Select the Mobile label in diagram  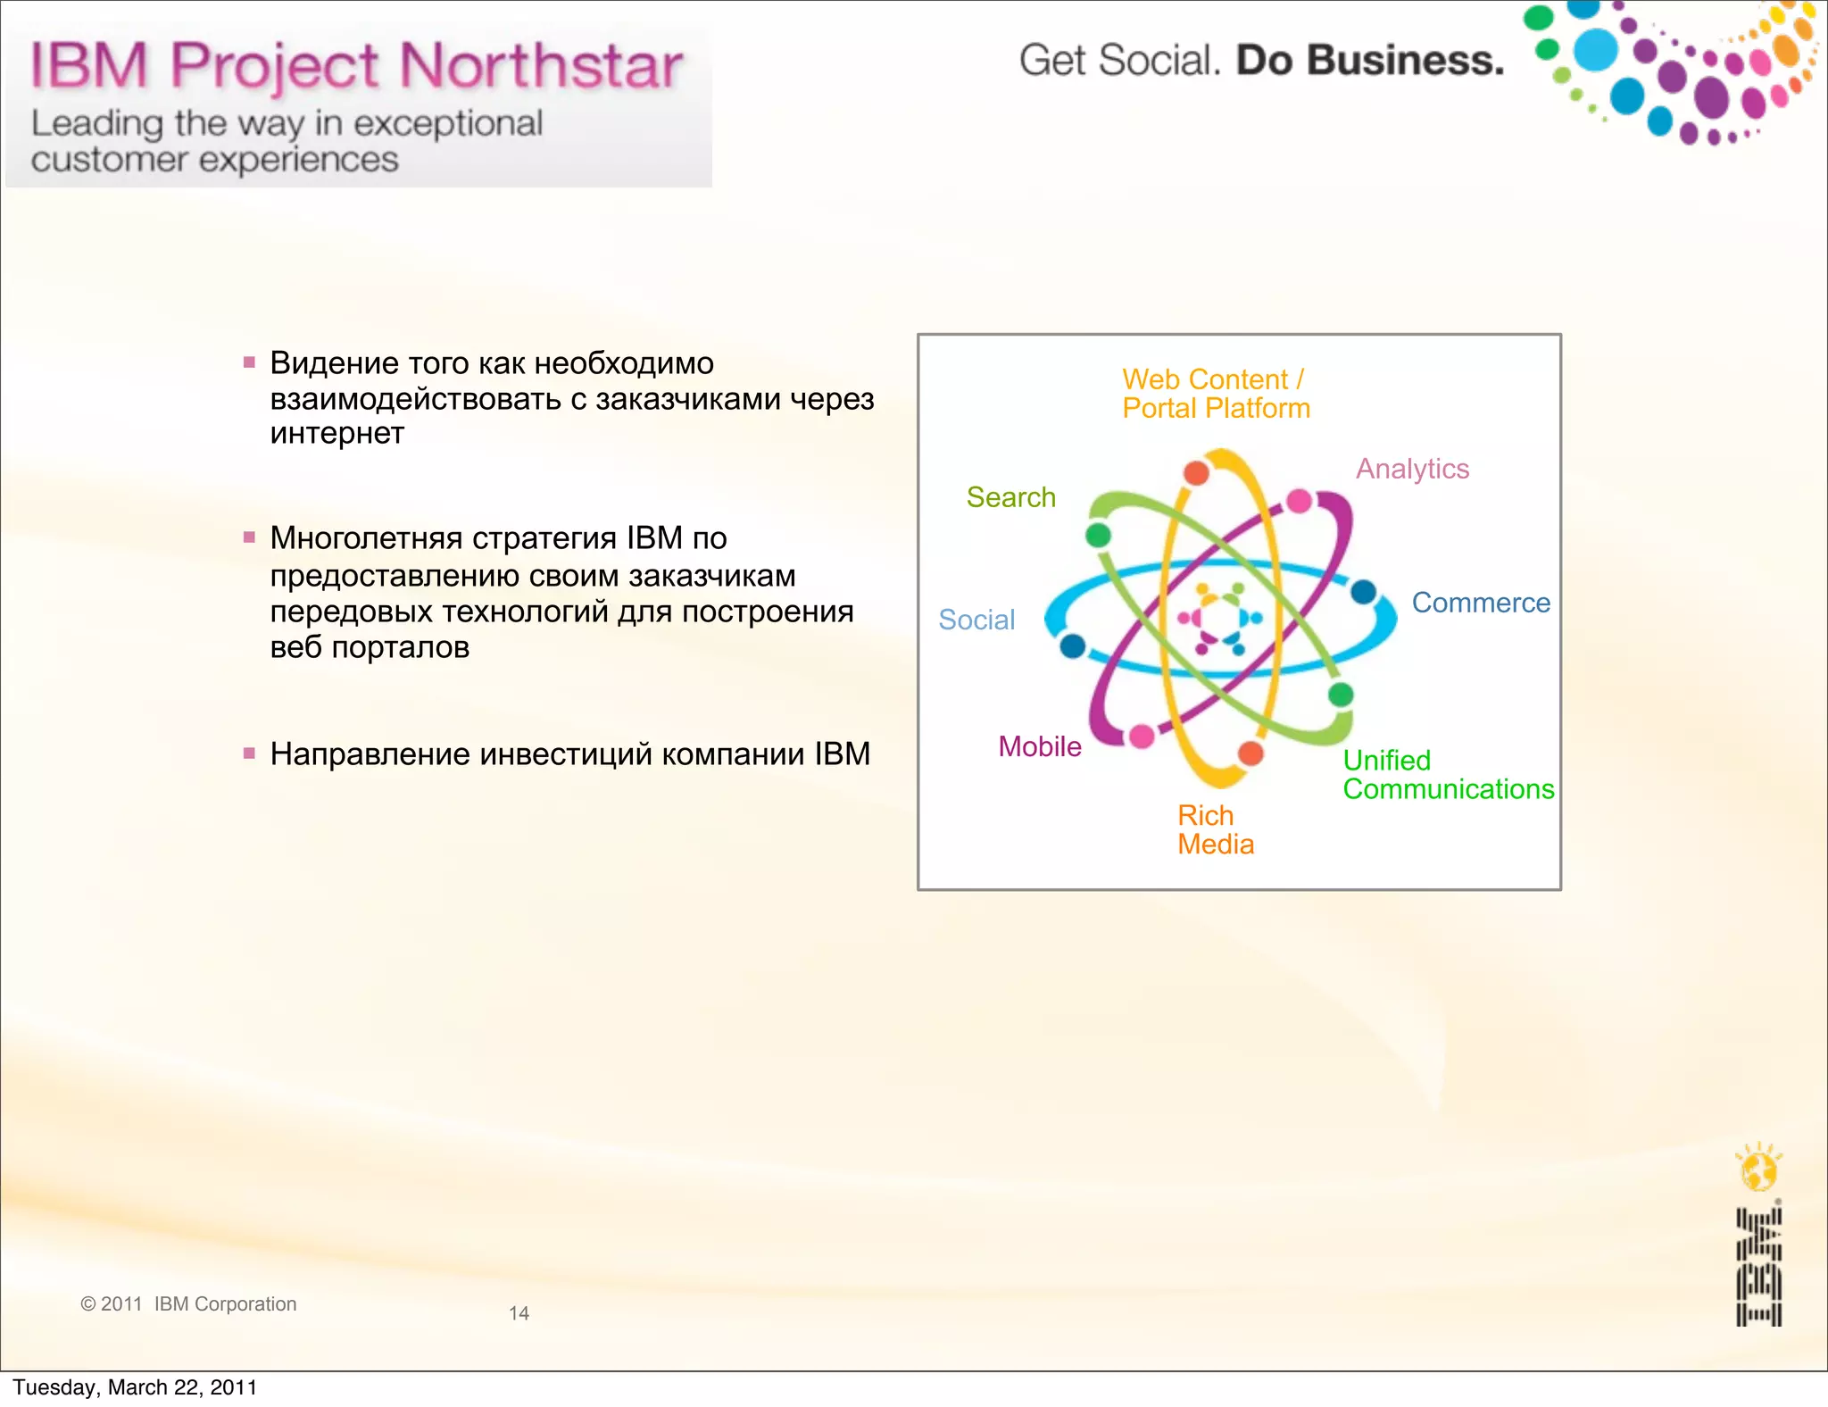[x=1039, y=746]
